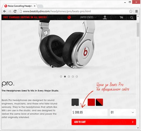The width and height of the screenshot is (141, 131).
Task: Select the fifth carousel dot
Action: click(77, 77)
